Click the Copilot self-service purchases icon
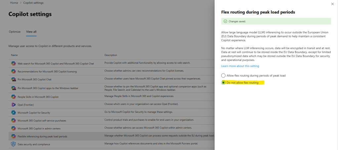Screen dimensions: 338x150 [14, 120]
